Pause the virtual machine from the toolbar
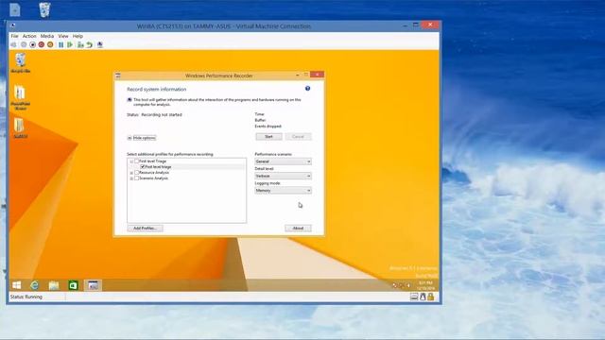This screenshot has height=340, width=605. (x=60, y=45)
